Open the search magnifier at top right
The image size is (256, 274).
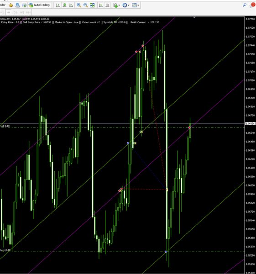[245, 5]
